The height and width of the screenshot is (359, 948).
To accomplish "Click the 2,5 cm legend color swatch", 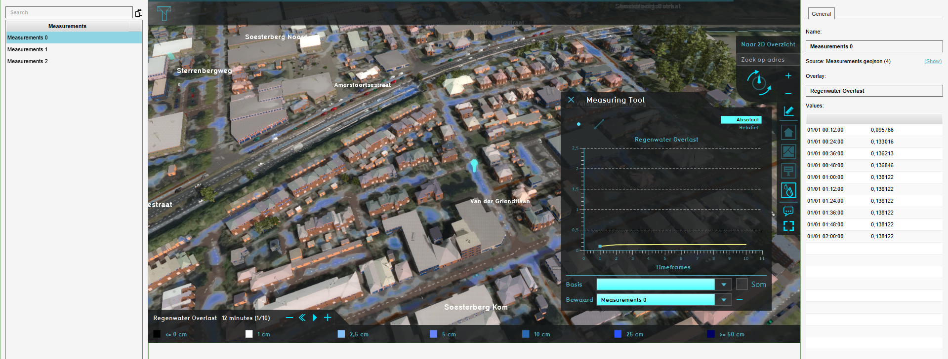I will click(341, 334).
